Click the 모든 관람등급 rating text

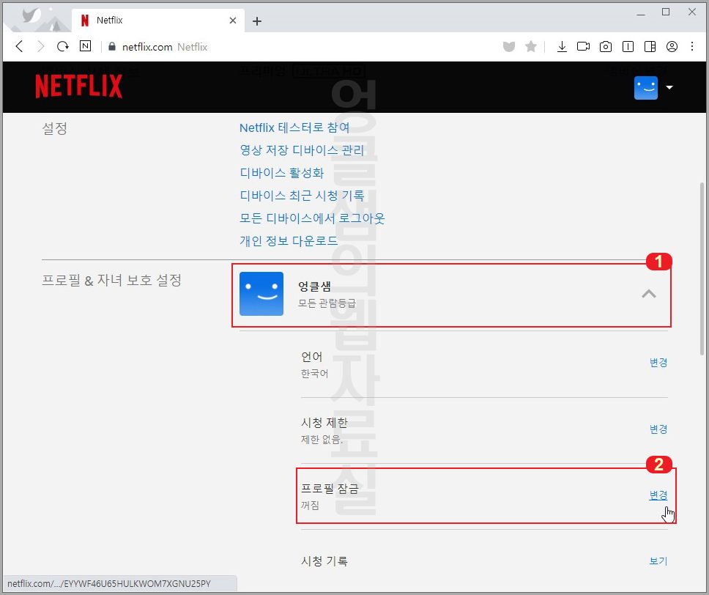(327, 303)
